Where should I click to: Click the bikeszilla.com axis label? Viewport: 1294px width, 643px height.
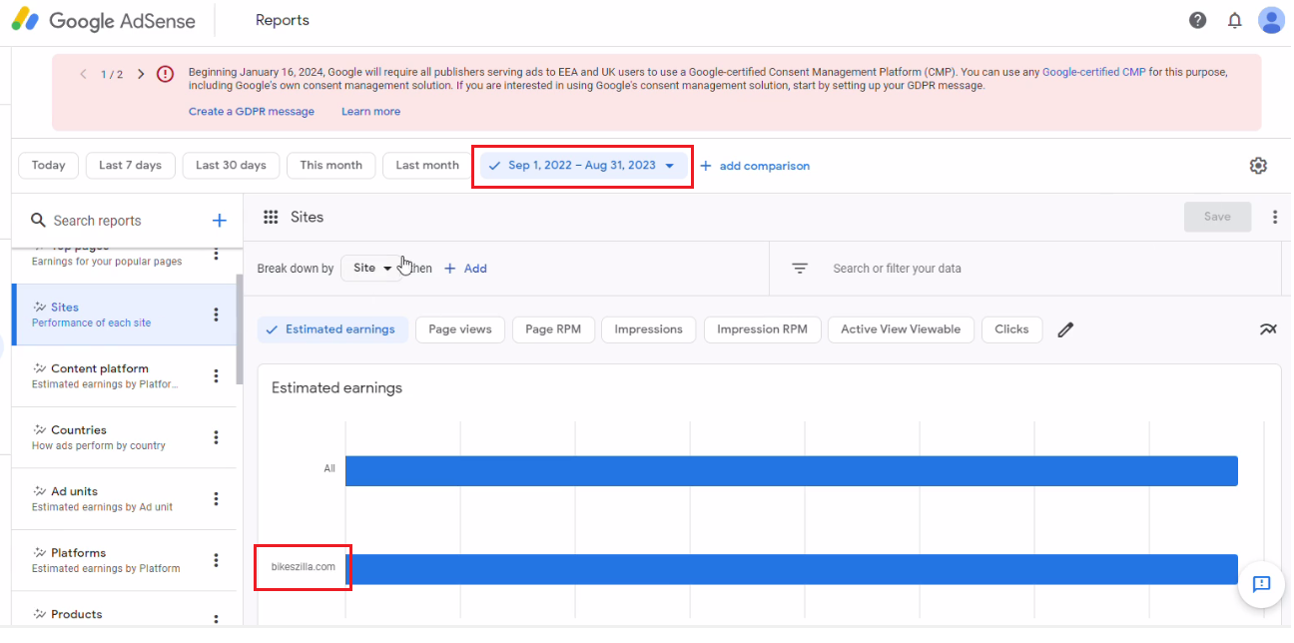click(304, 567)
